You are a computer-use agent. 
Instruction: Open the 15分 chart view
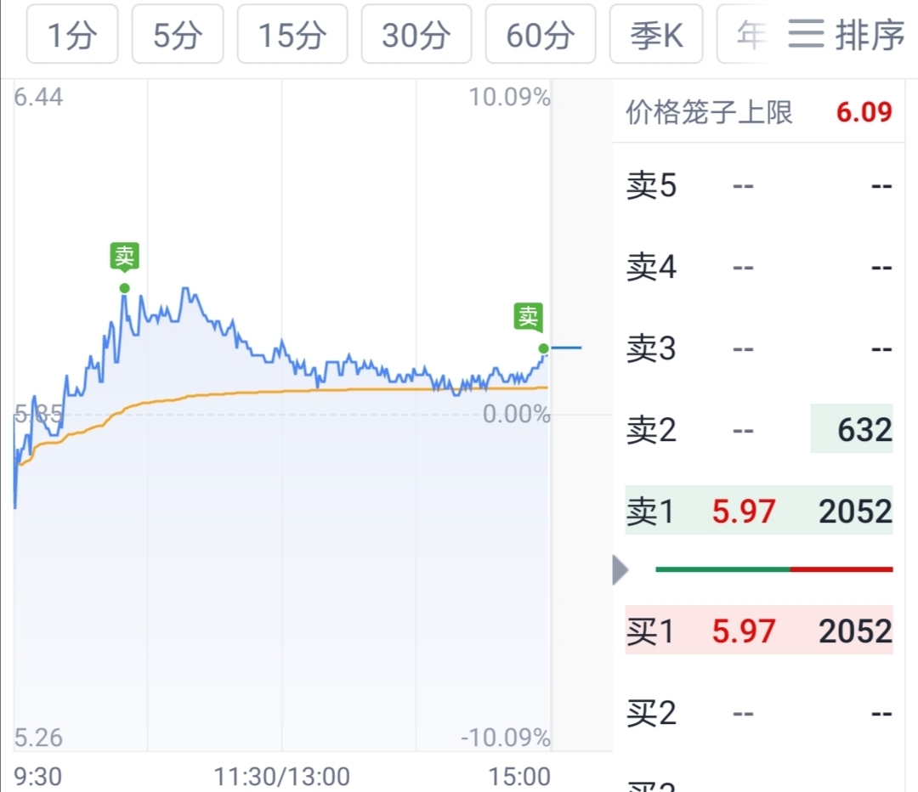pos(292,35)
